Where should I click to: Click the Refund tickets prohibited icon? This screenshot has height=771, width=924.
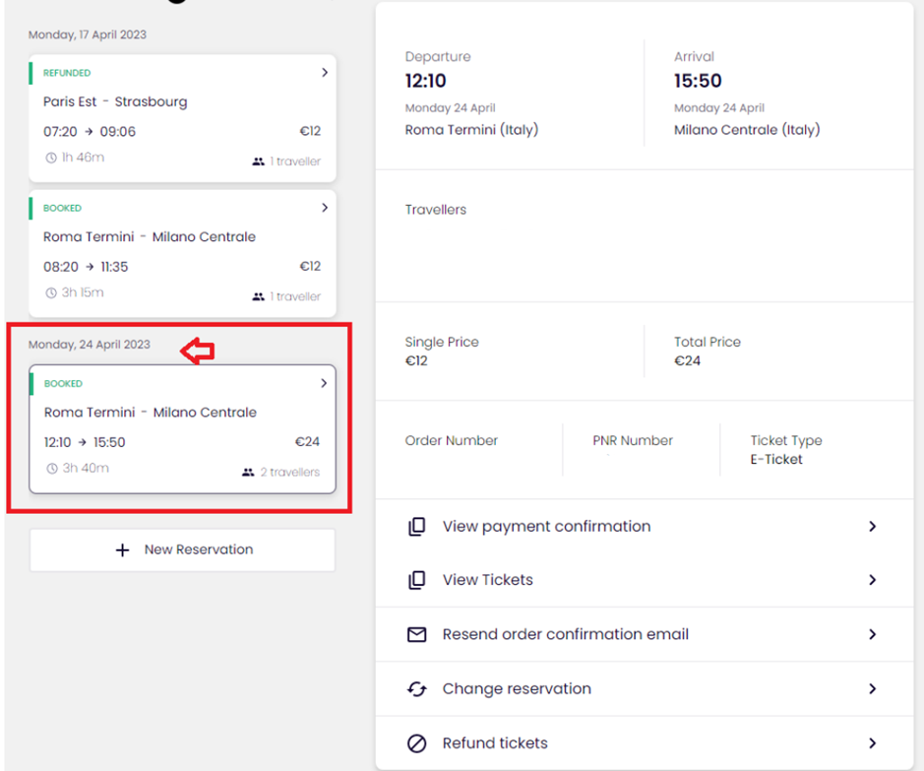pos(416,743)
